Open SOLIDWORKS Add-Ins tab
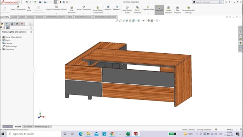243x137 pixels. tap(55, 17)
